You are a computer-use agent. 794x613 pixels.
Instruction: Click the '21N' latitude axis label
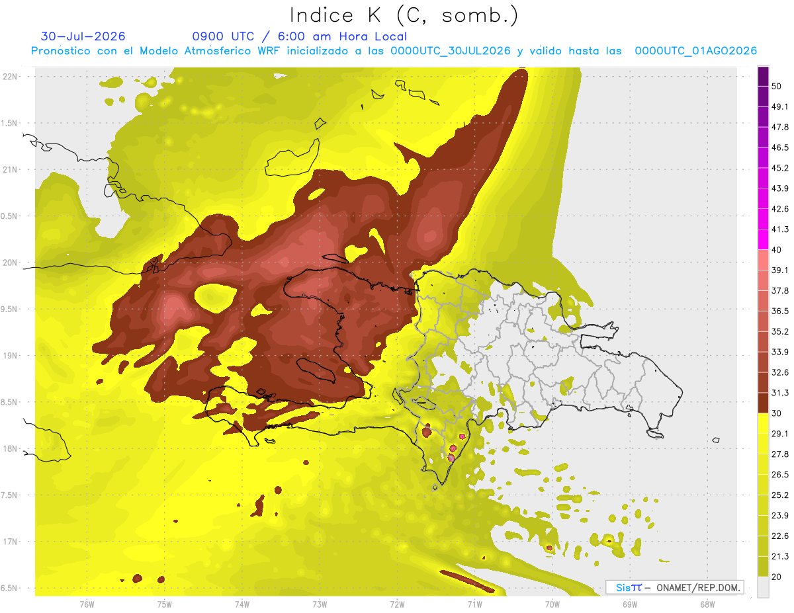click(x=9, y=170)
